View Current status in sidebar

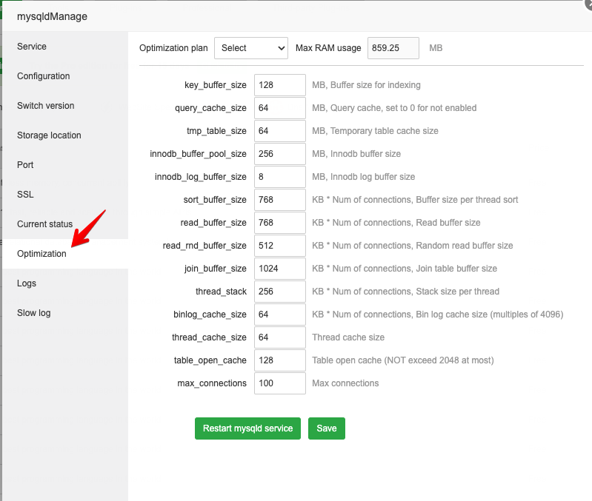pos(44,224)
